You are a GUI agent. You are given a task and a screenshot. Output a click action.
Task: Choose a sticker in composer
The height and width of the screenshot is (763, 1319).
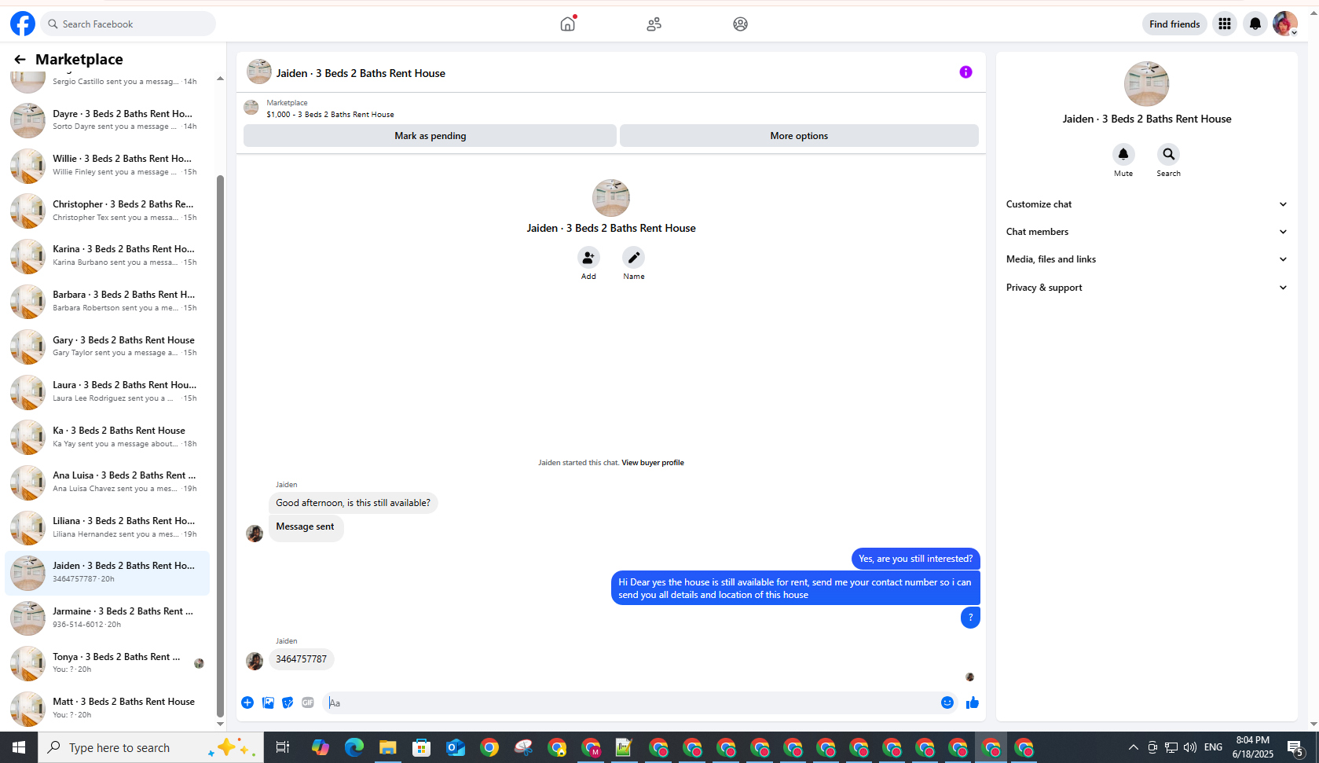coord(288,702)
